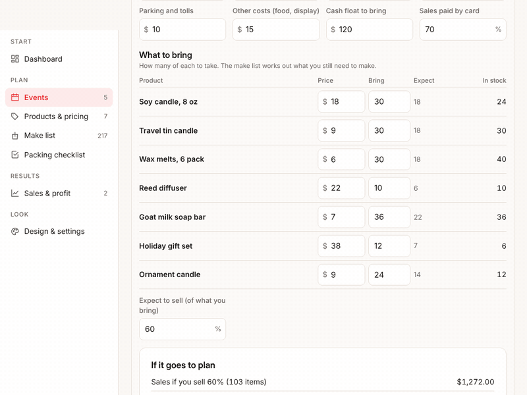Click the Expect column header
Screen dimensions: 527x395
(x=424, y=80)
